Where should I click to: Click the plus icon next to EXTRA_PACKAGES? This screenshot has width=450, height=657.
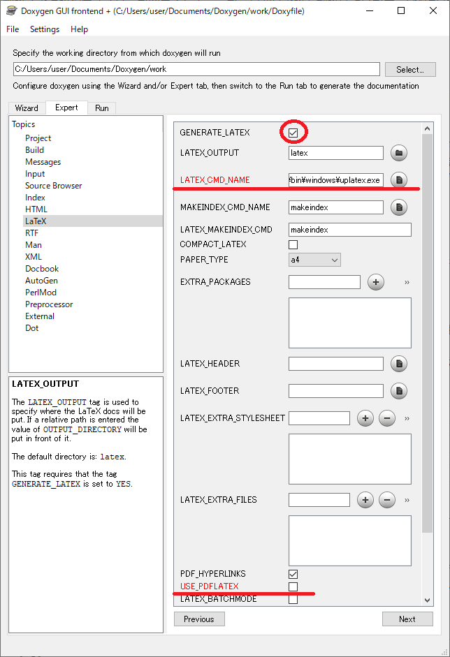[376, 282]
